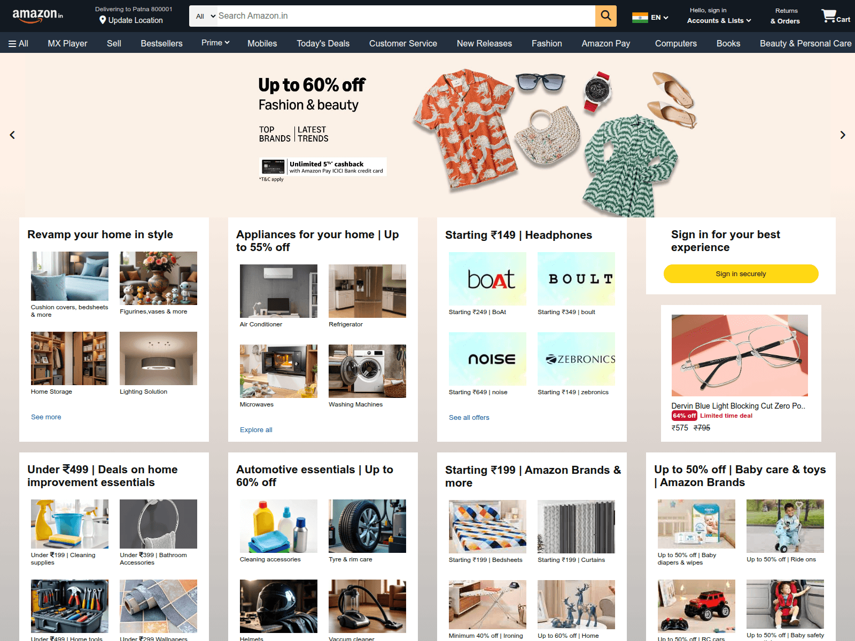
Task: Select the India flag language icon
Action: tap(640, 18)
